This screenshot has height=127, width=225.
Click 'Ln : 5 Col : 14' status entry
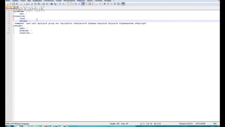pos(146,124)
